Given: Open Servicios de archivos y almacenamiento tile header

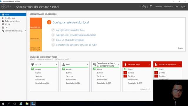Looking at the screenshot, I should 106,64.
